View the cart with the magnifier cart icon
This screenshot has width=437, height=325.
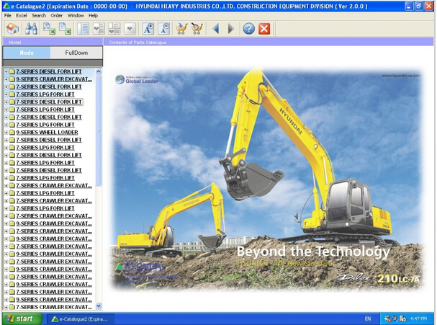click(x=197, y=29)
